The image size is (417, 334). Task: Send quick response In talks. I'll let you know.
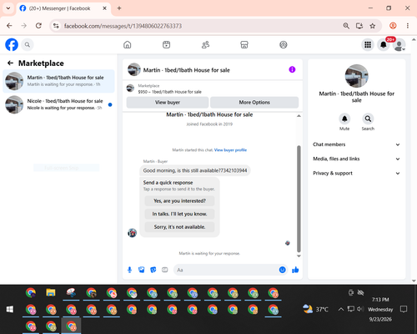click(179, 214)
